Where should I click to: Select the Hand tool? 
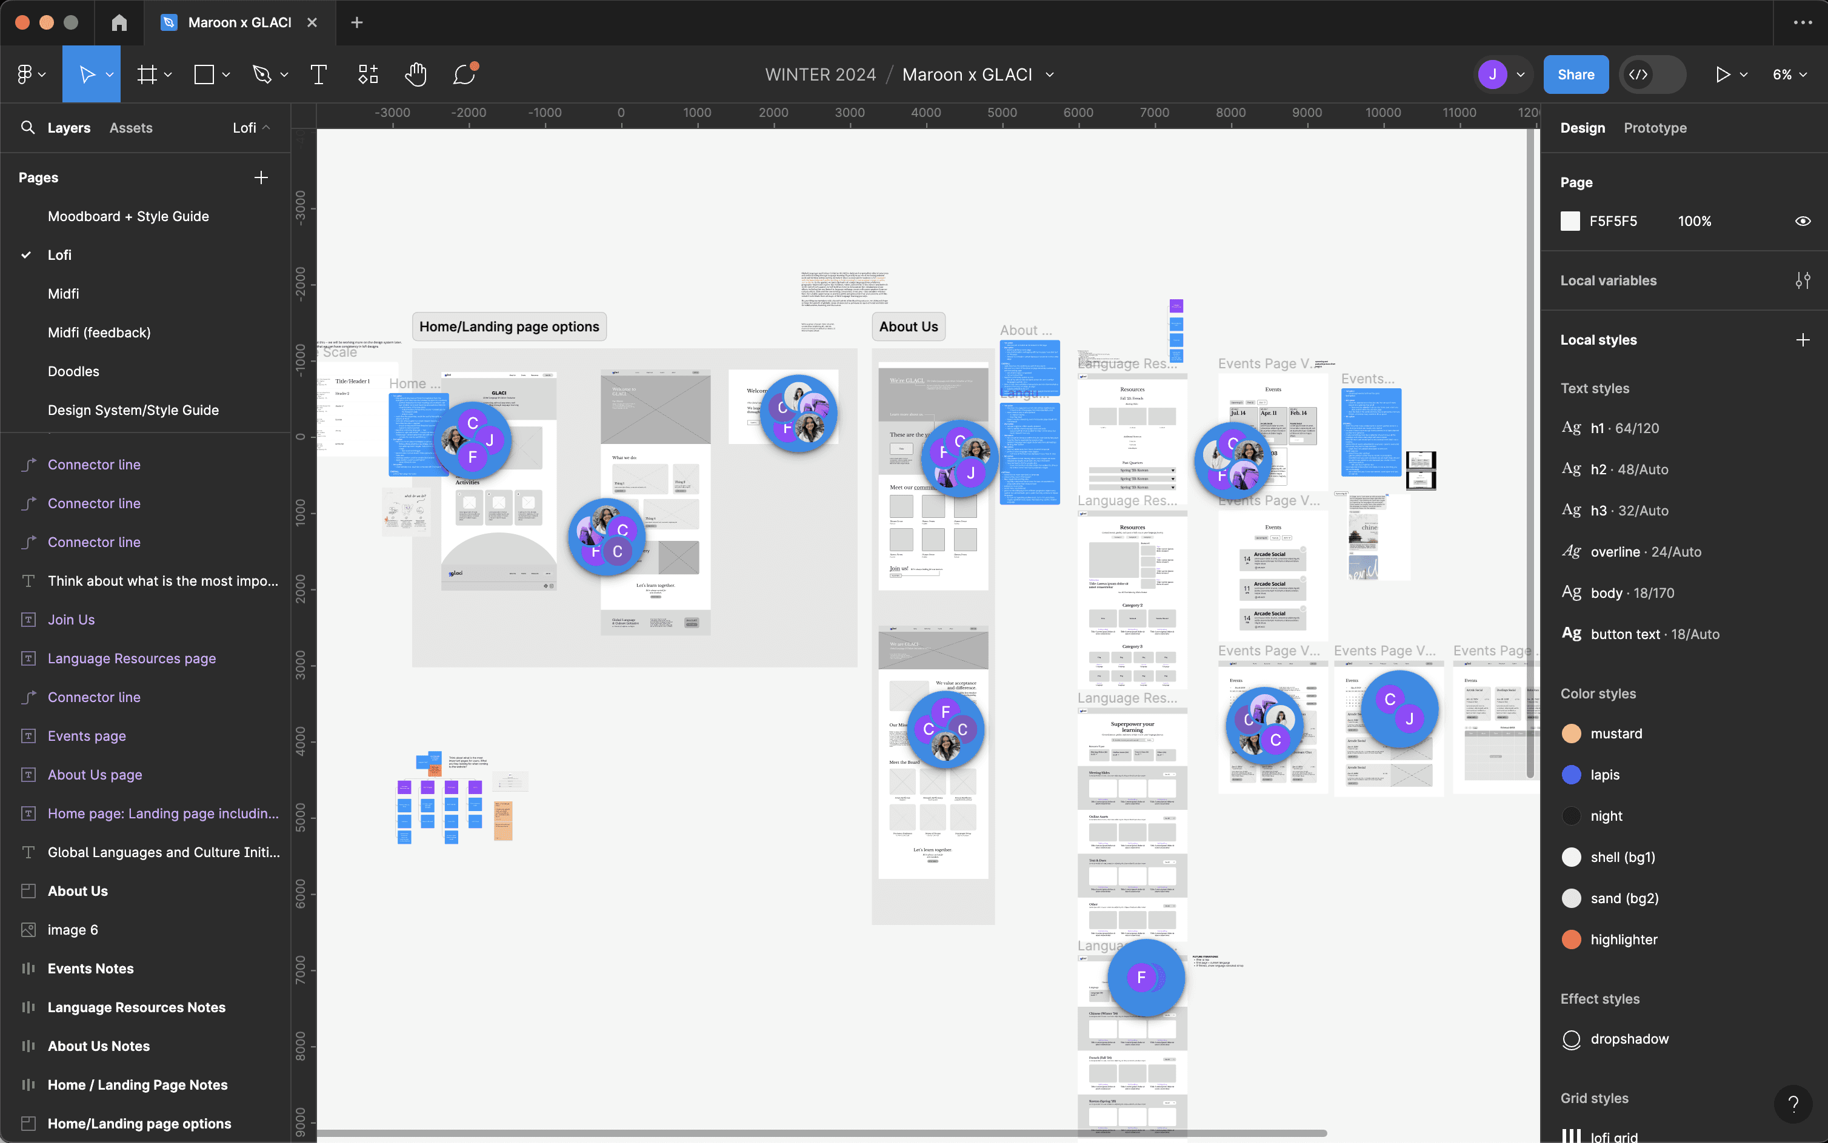click(416, 74)
